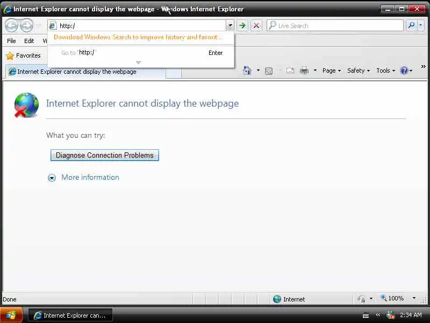
Task: Click the Internet Explorer taskbar button
Action: pos(70,315)
